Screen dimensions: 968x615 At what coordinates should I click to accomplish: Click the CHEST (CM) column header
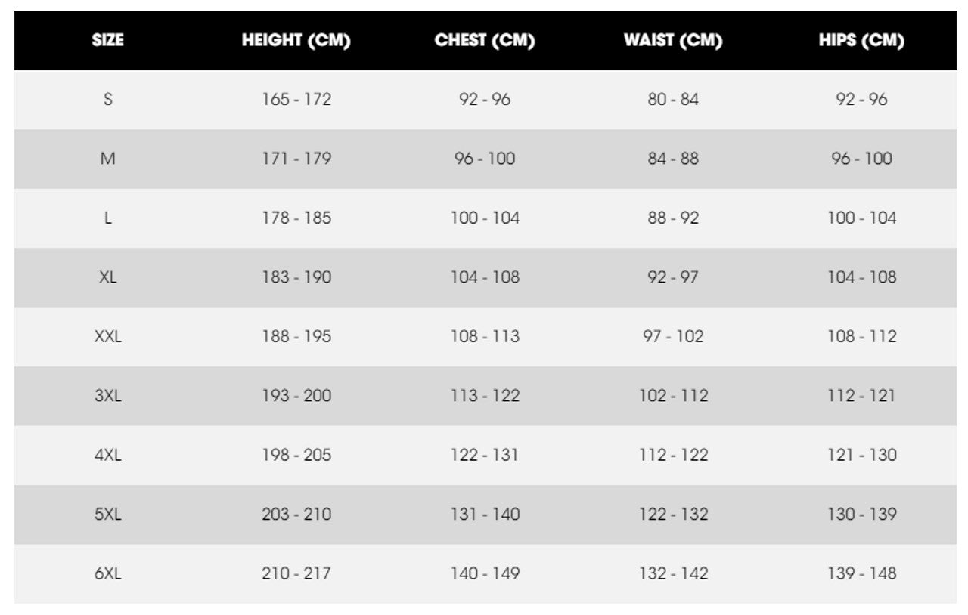point(485,41)
